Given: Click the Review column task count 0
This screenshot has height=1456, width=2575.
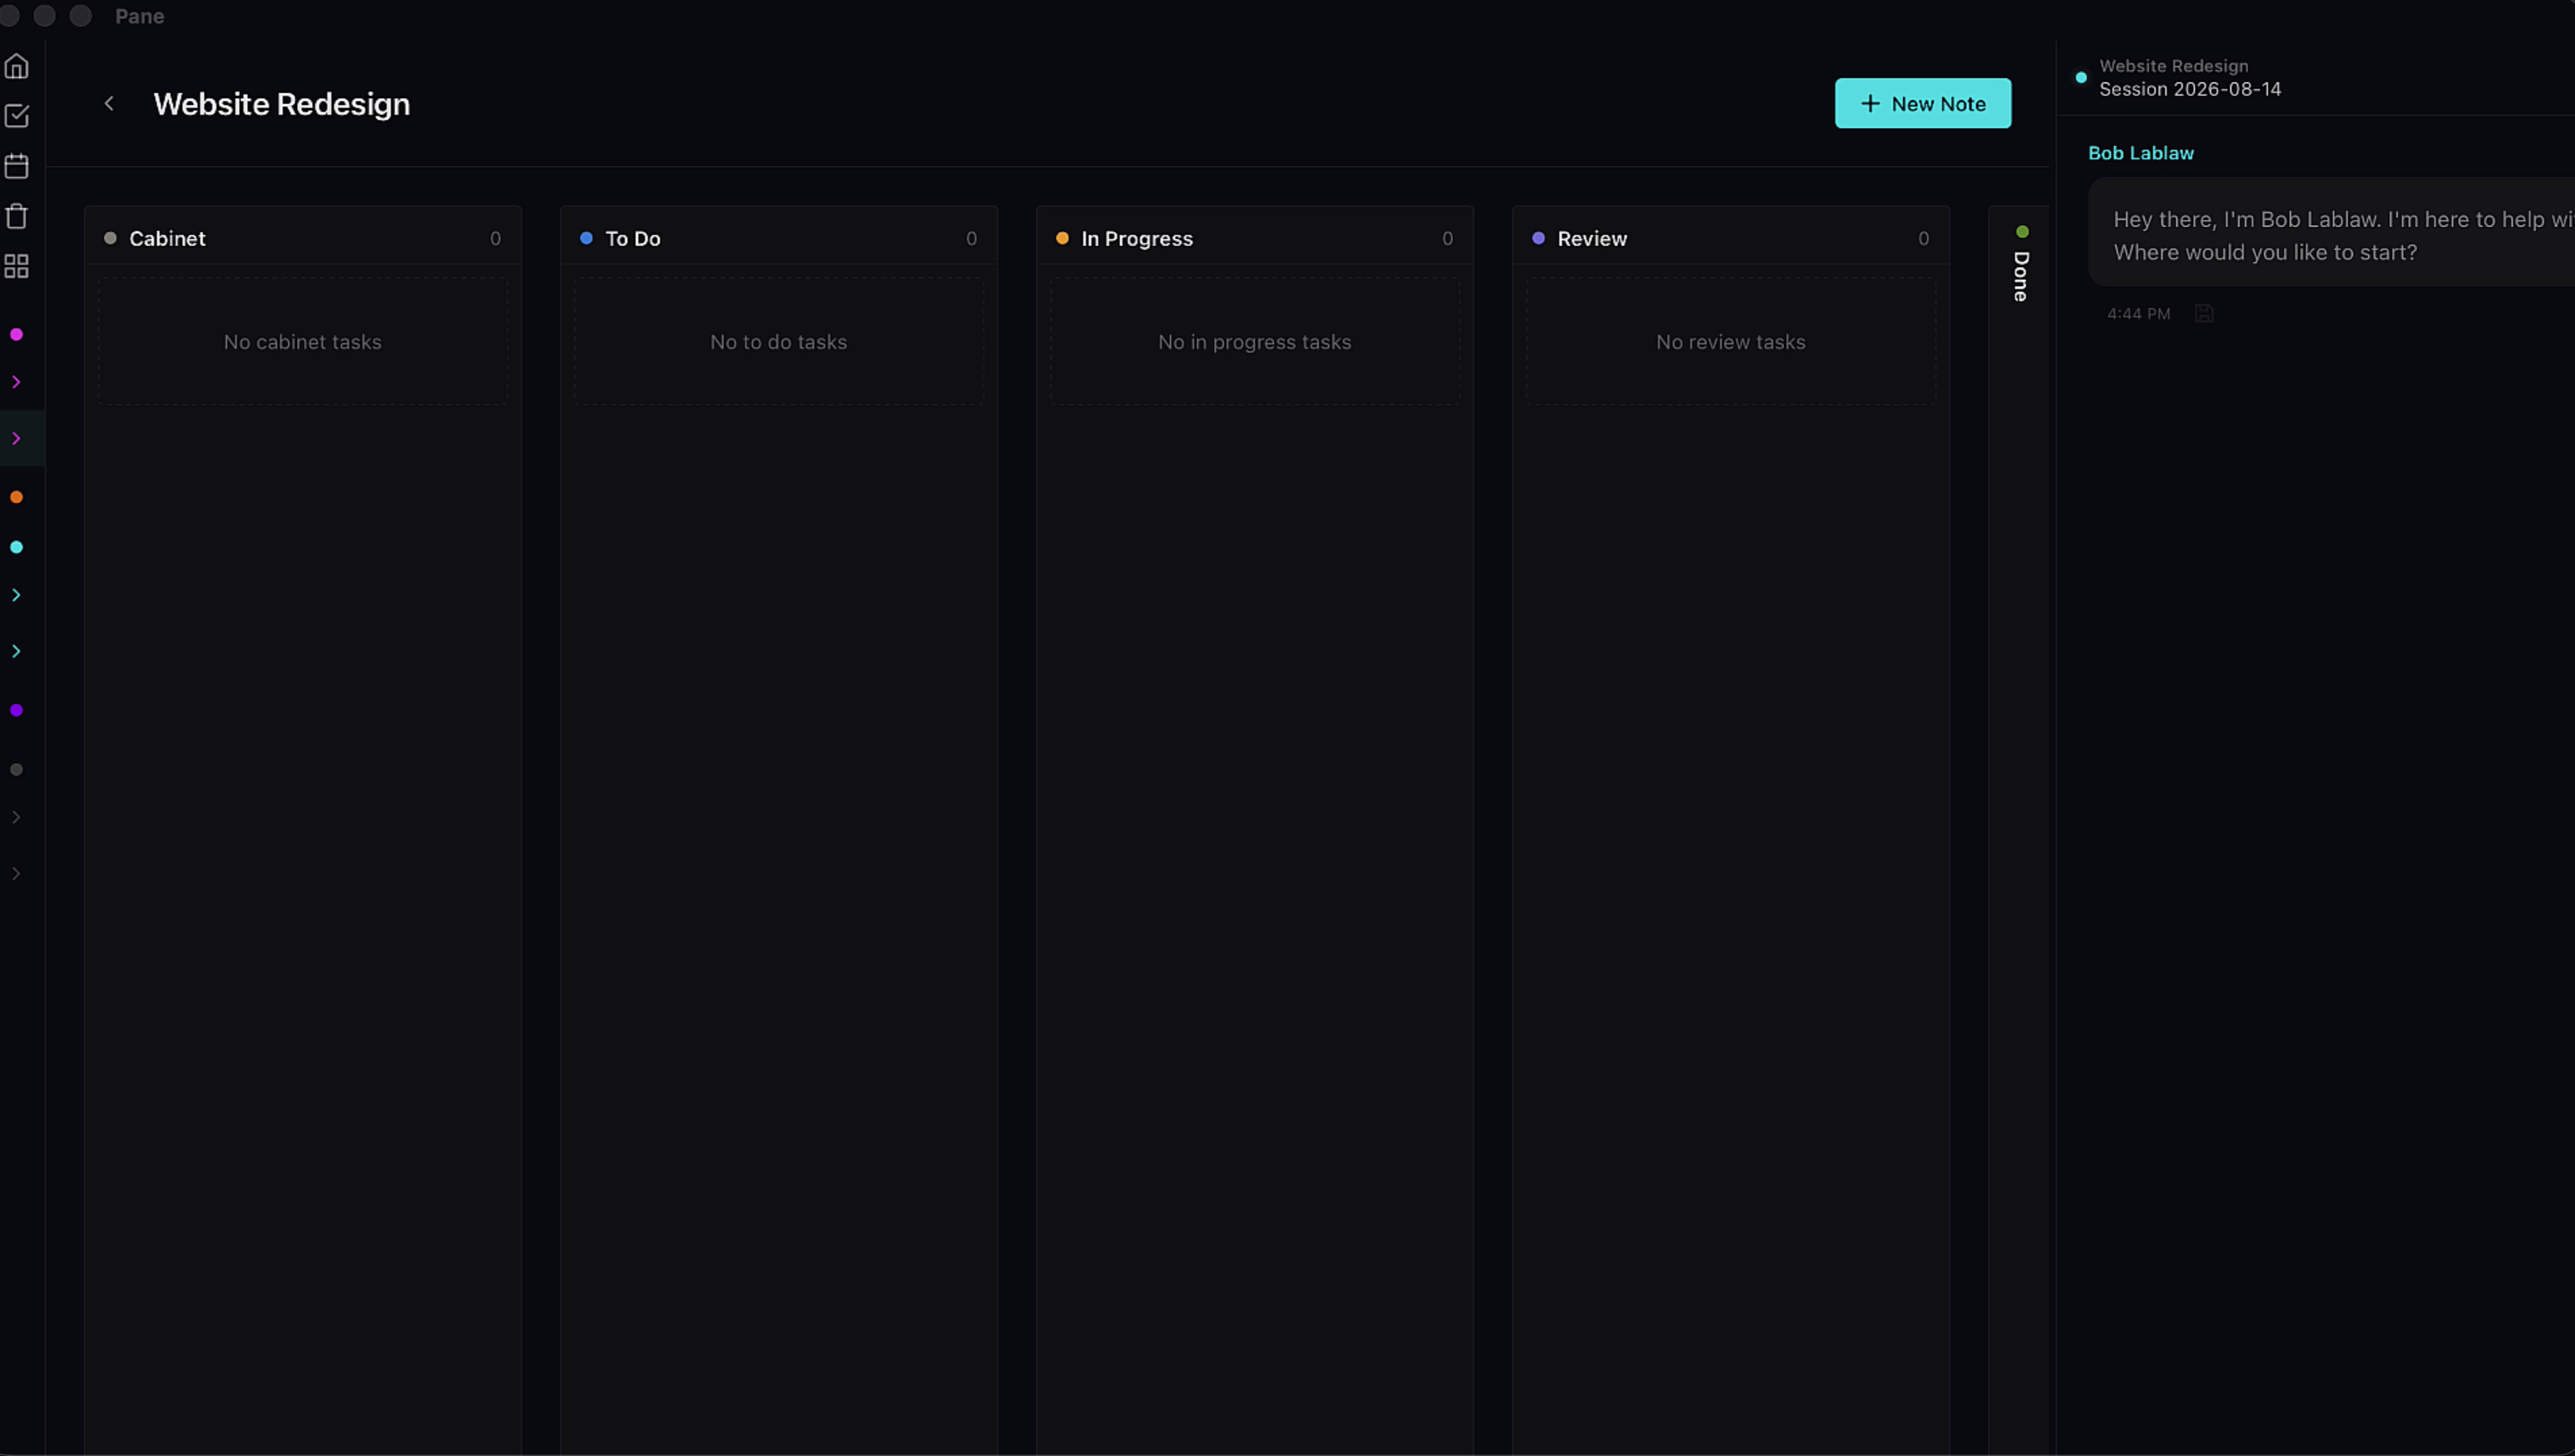Looking at the screenshot, I should coord(1924,239).
